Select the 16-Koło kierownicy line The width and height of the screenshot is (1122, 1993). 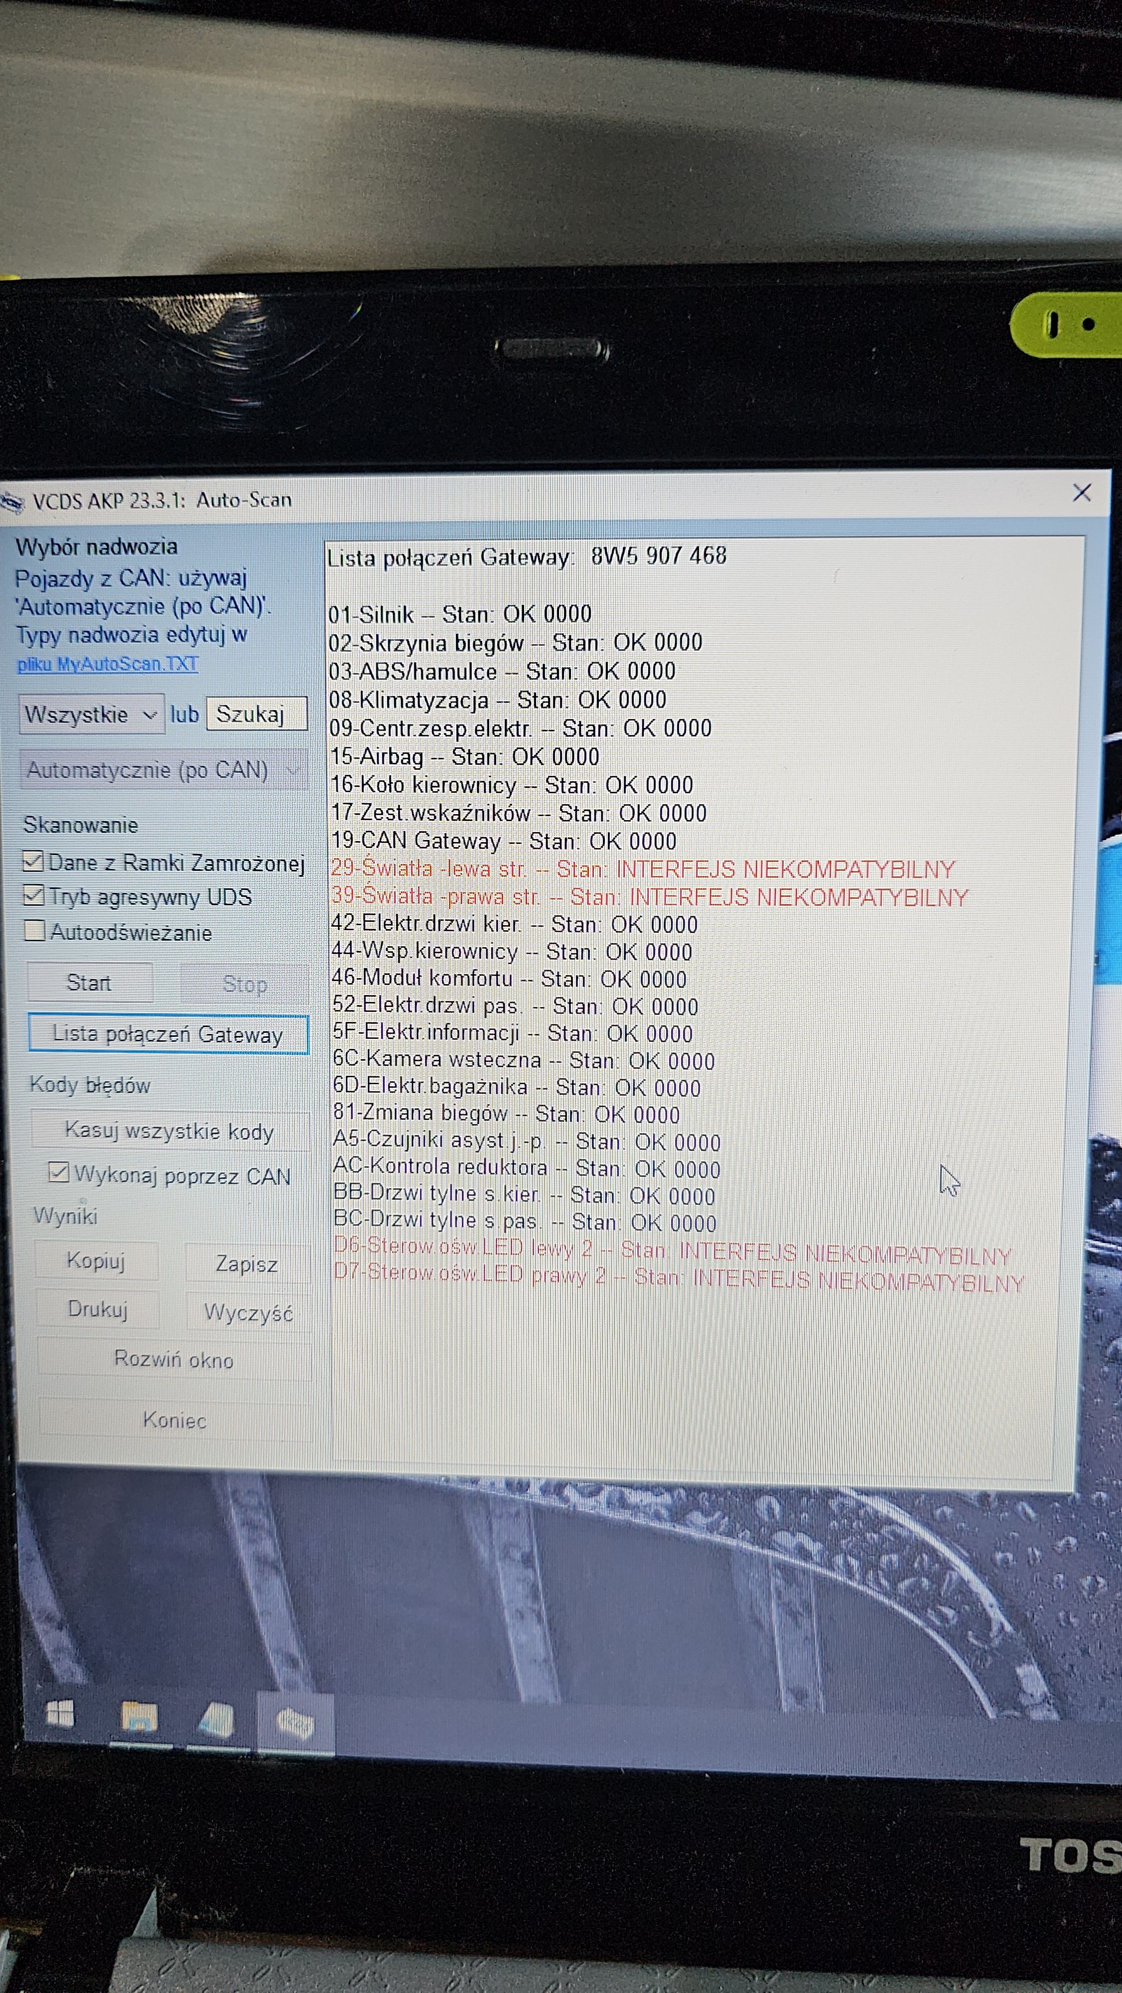512,785
